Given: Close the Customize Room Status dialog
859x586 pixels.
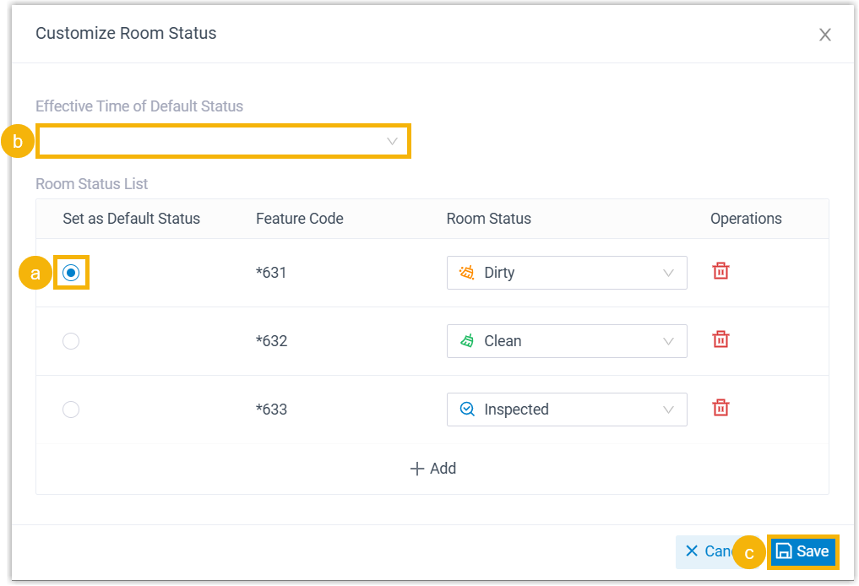Looking at the screenshot, I should click(825, 35).
